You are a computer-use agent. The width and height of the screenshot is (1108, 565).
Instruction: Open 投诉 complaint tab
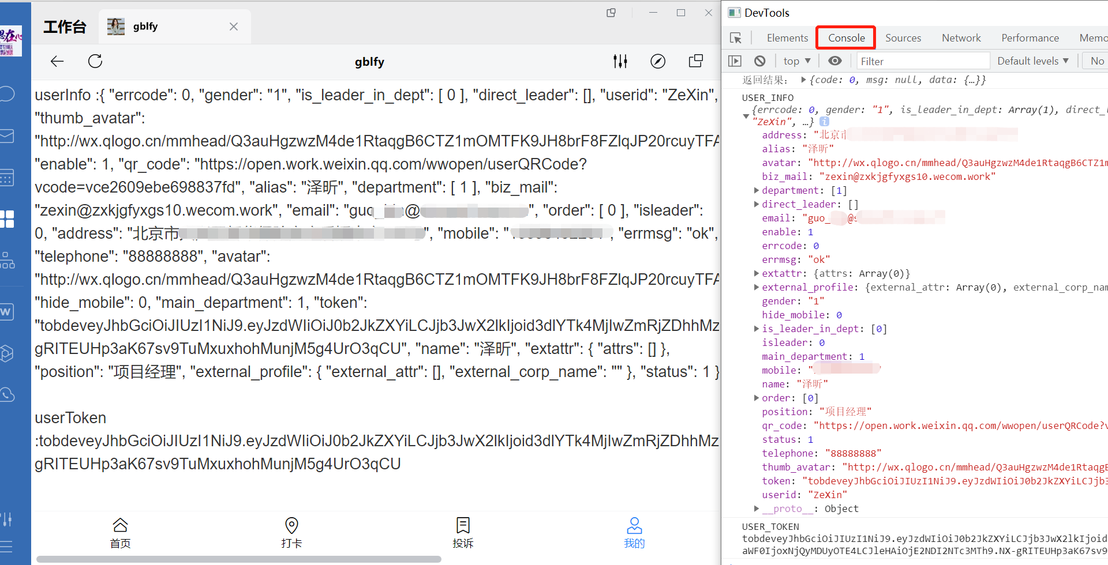[x=463, y=533]
